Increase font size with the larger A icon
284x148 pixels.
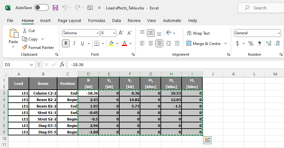121,33
